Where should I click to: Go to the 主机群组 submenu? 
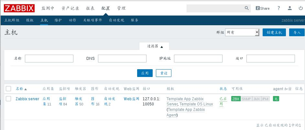12,20
